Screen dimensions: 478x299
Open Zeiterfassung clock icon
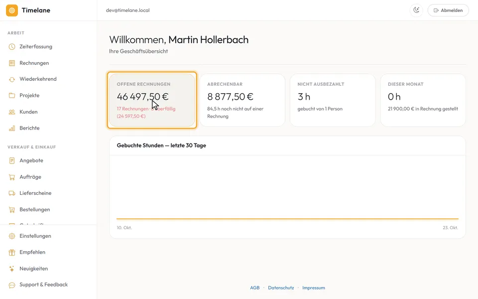(x=12, y=47)
